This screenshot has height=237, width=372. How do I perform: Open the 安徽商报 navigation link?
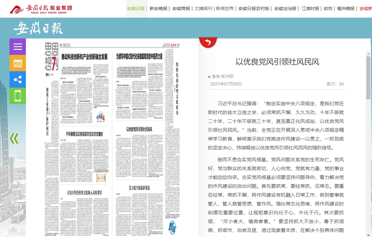point(181,9)
